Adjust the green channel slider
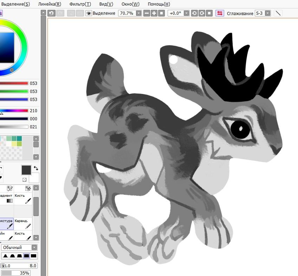The width and height of the screenshot is (298, 276). pyautogui.click(x=14, y=91)
